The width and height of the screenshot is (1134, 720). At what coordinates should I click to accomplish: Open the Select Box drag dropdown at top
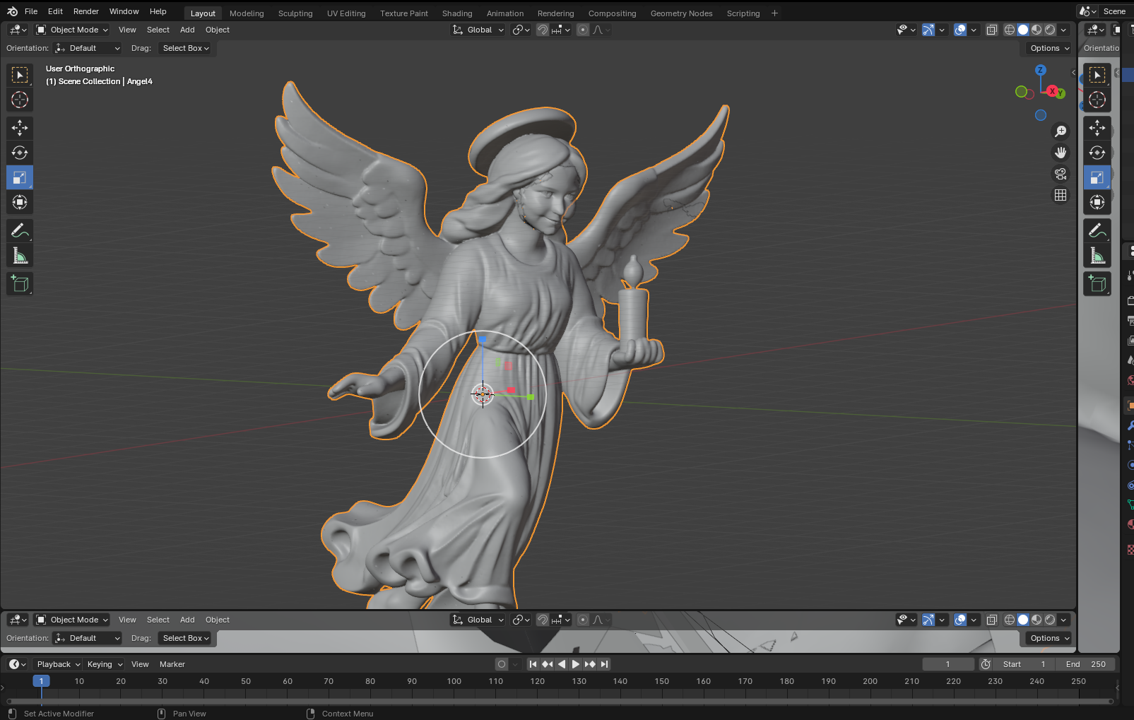(x=186, y=48)
